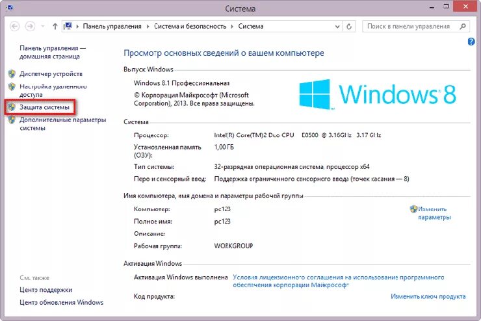Open Защита системы link
The height and width of the screenshot is (321, 481).
[44, 107]
